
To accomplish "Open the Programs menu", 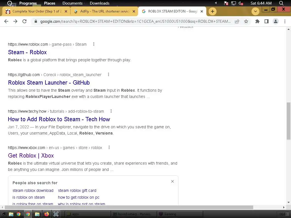I will [28, 3].
